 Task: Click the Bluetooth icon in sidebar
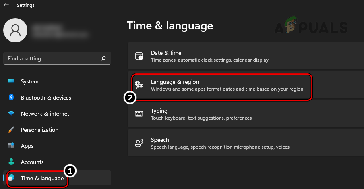[11, 98]
